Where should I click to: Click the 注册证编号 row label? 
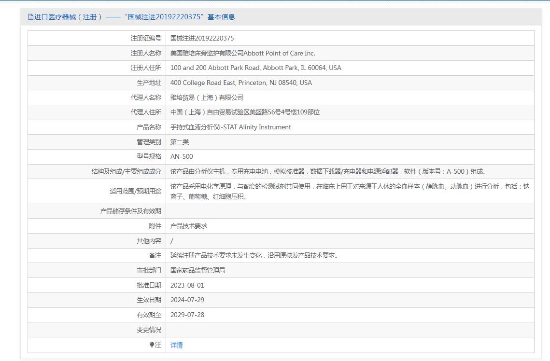146,38
